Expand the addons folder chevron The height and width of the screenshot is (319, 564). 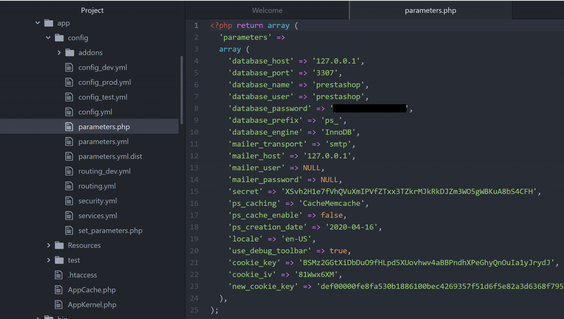pyautogui.click(x=59, y=52)
